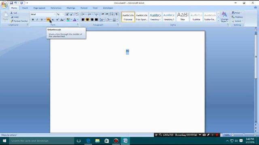The height and width of the screenshot is (145, 259).
Task: Switch to the Review tab
Action: click(84, 8)
